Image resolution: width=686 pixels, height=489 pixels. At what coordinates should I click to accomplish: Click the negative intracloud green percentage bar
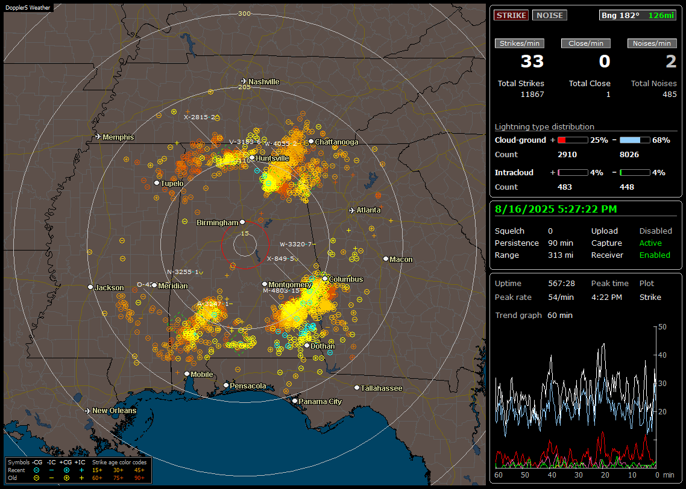pyautogui.click(x=635, y=173)
